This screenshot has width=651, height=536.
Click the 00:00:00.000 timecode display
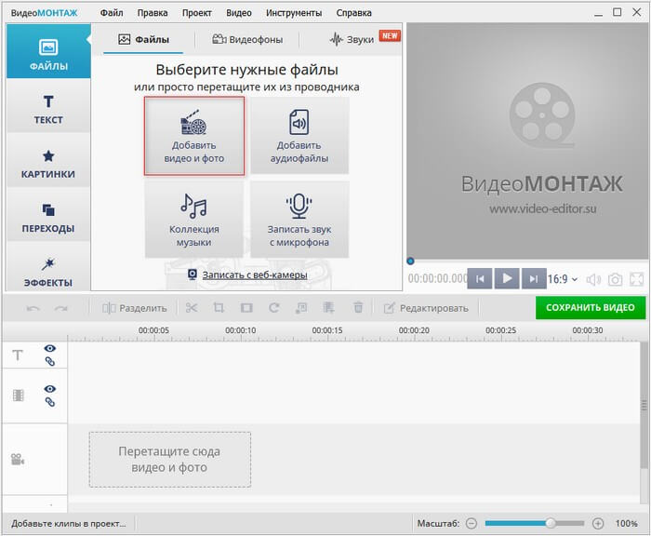(437, 278)
